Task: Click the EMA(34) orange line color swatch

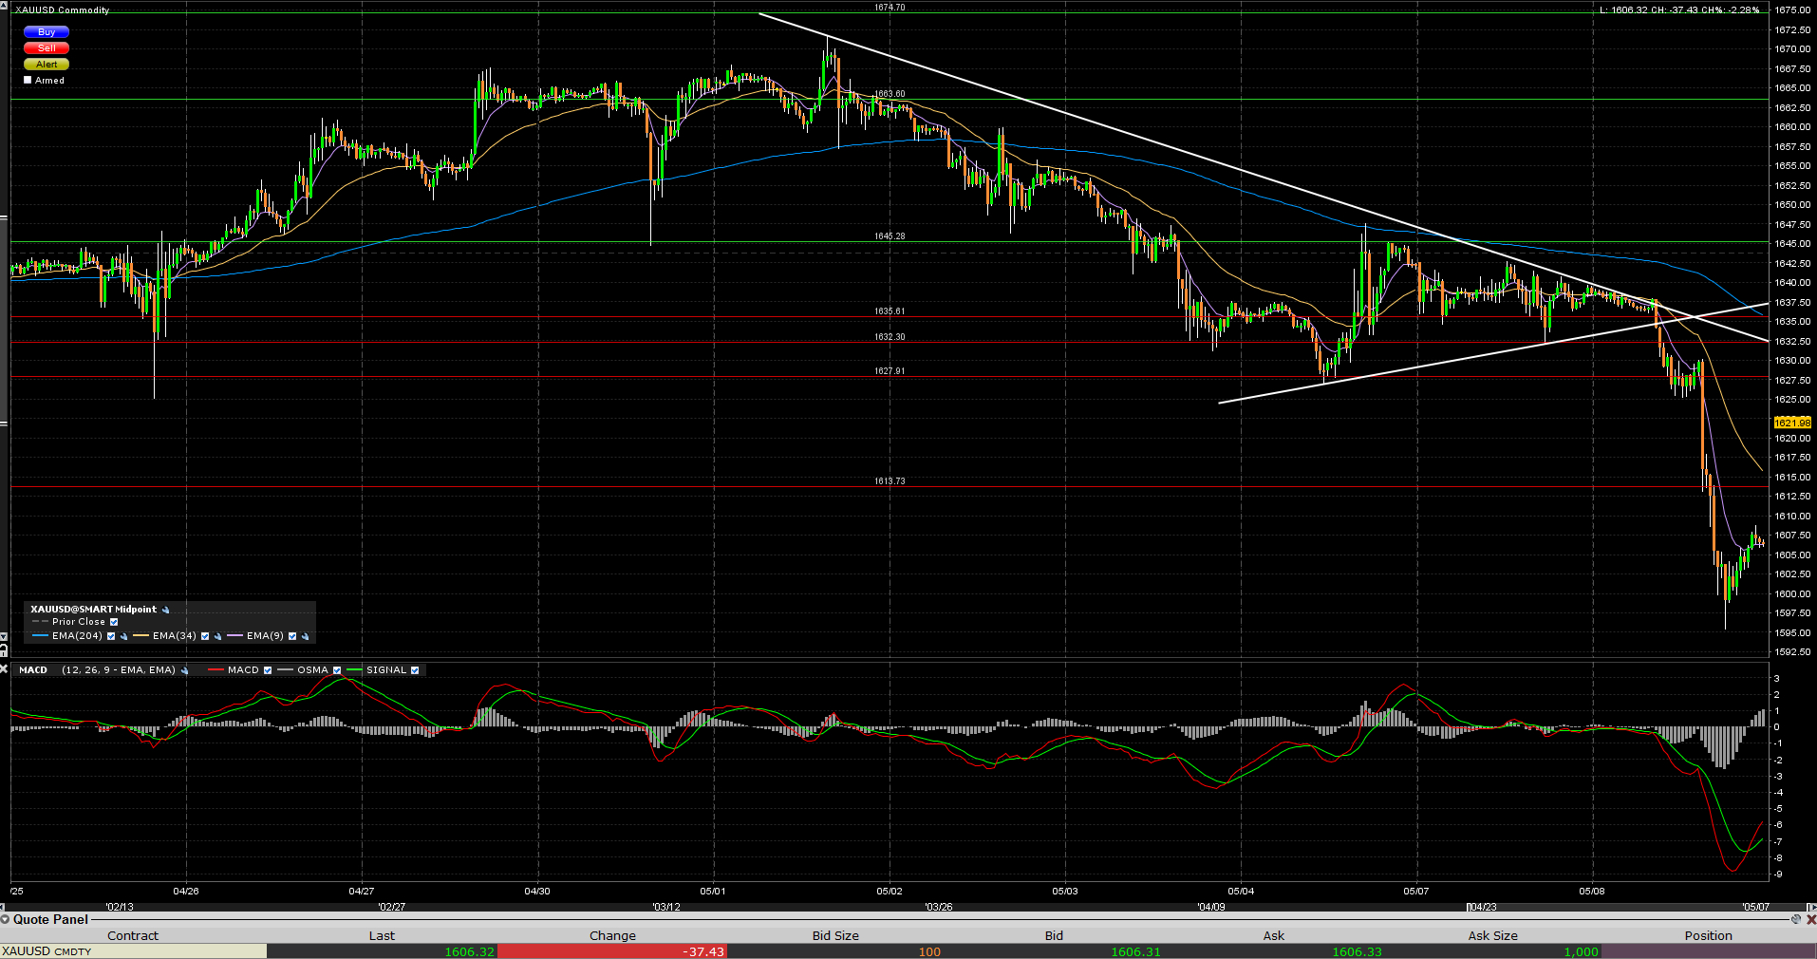Action: point(141,636)
